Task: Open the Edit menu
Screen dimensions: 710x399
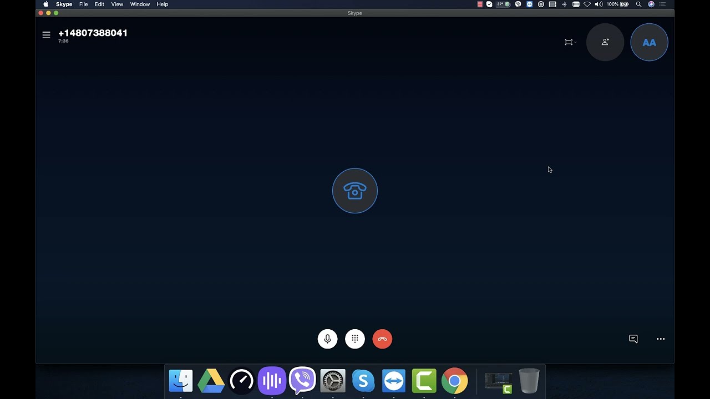Action: pyautogui.click(x=99, y=4)
